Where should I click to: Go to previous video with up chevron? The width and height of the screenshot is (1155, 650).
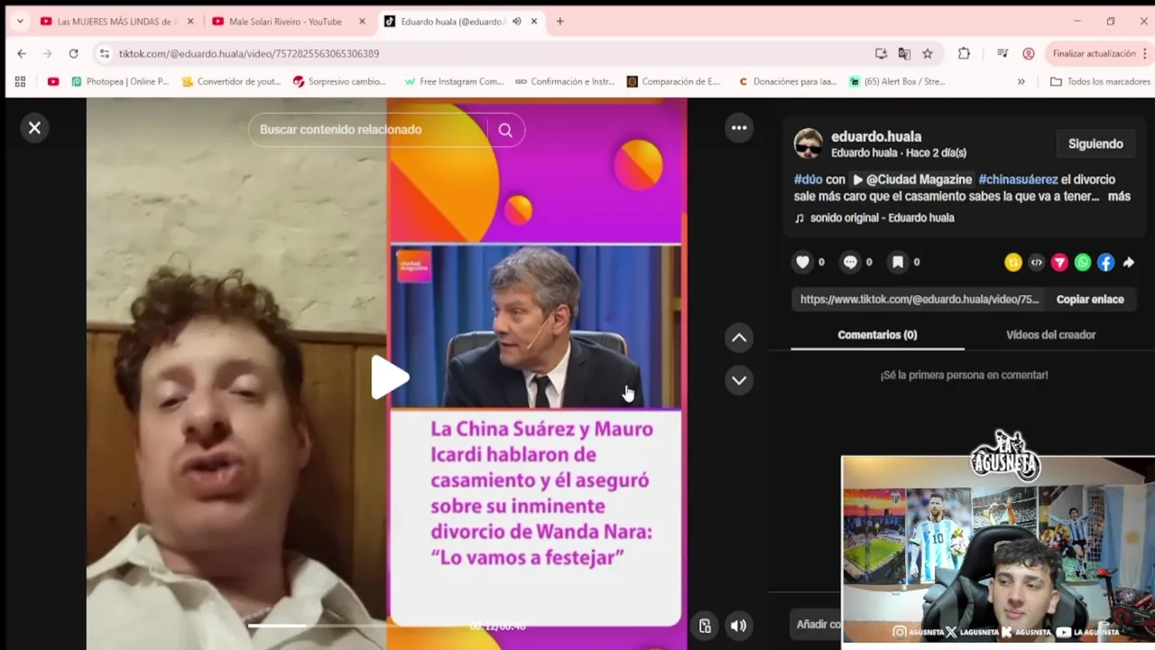(739, 338)
